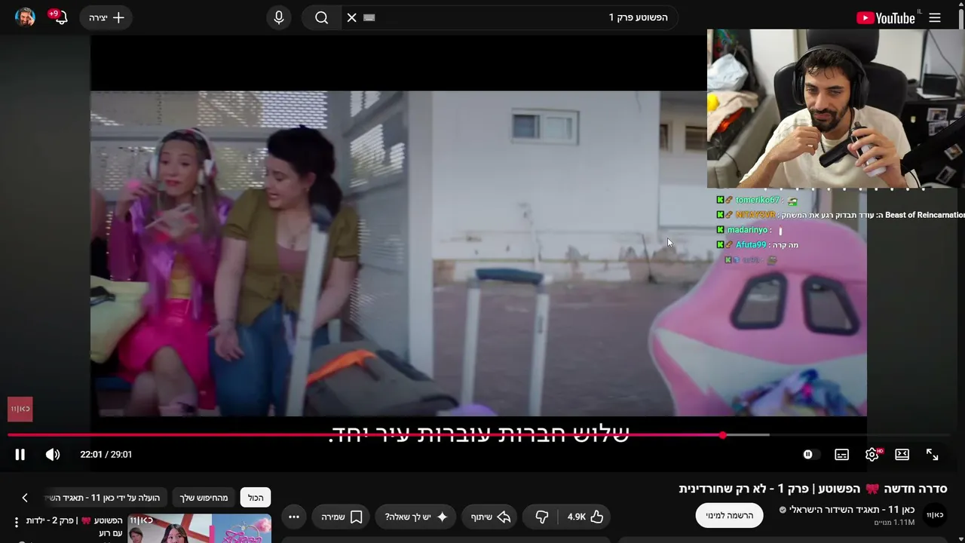Clear the search query with the X
The width and height of the screenshot is (965, 543).
coord(351,17)
